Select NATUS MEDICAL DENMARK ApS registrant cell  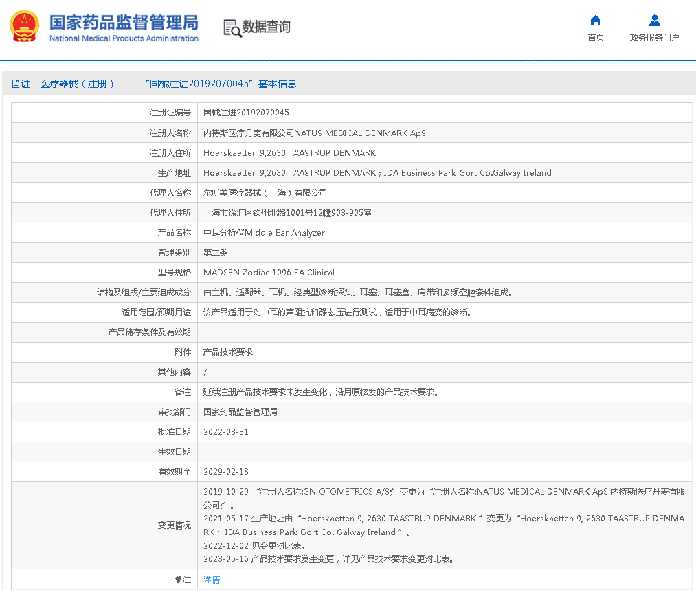[x=314, y=133]
